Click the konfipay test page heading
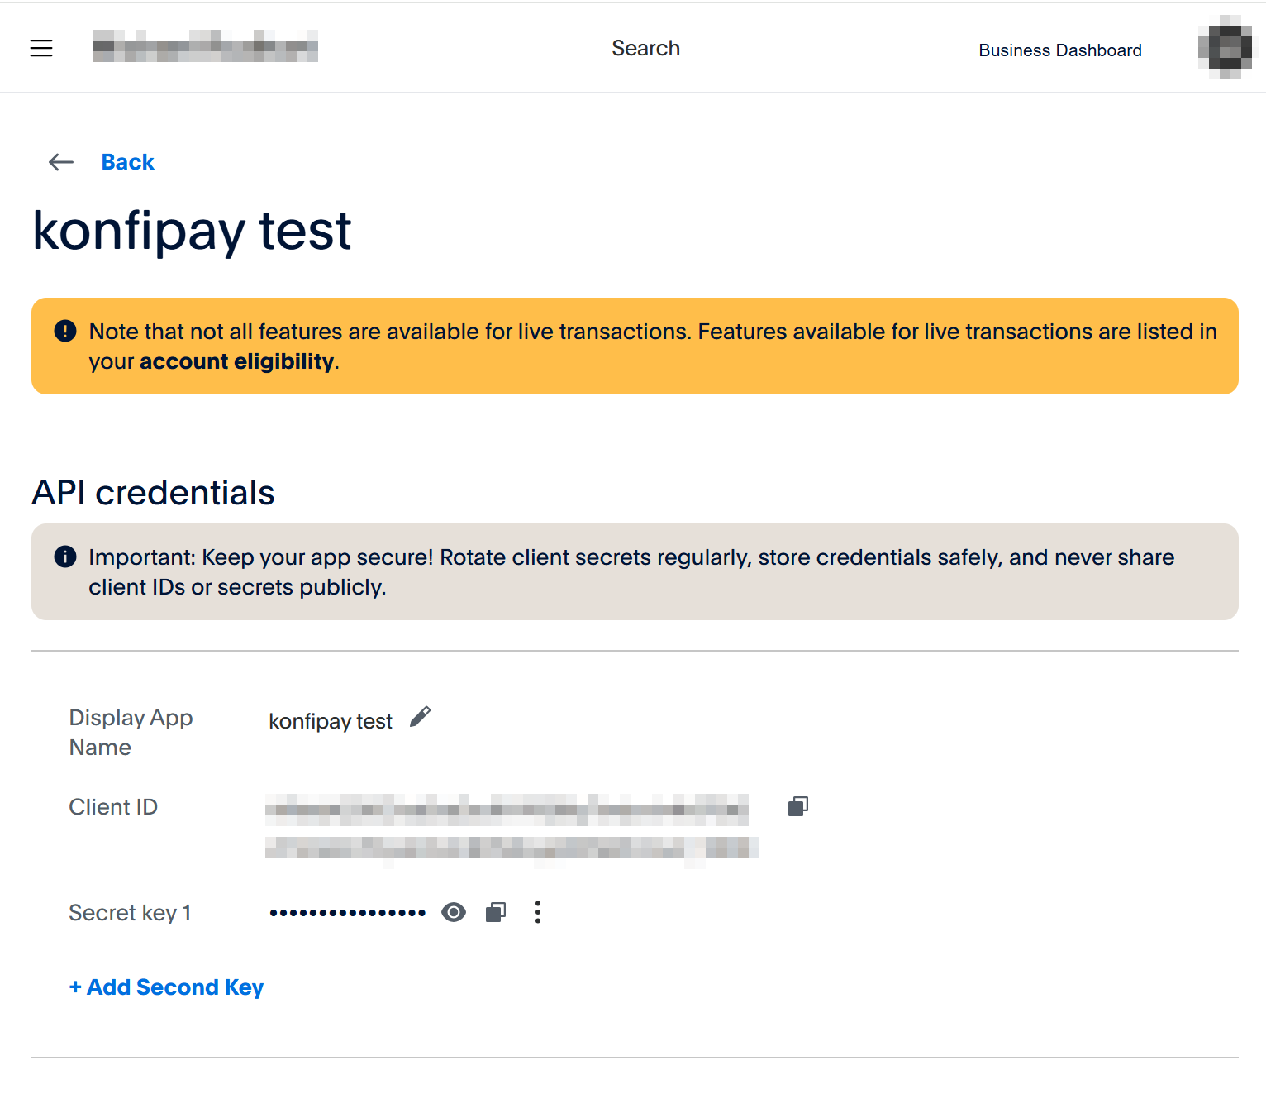This screenshot has width=1266, height=1094. (x=192, y=231)
